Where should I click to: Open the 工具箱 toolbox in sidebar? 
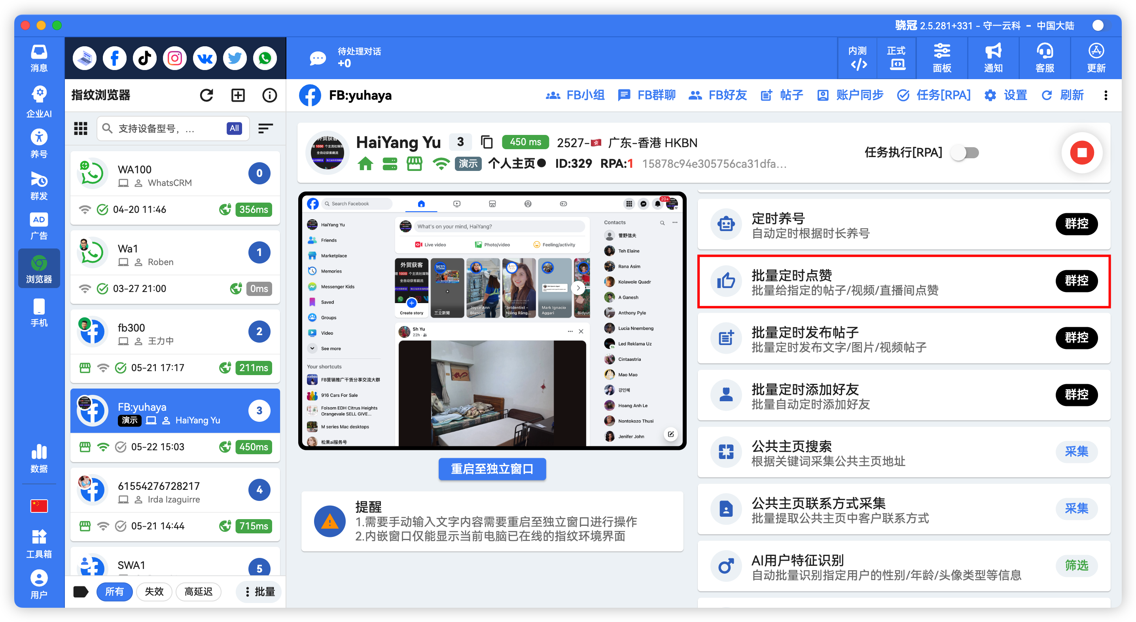[x=39, y=544]
